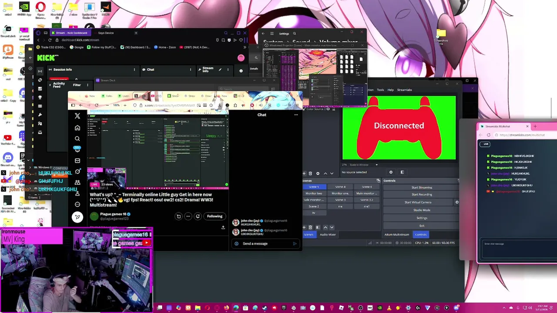This screenshot has width=557, height=313.
Task: Open Kick Chat panel three-dot menu
Action: [x=190, y=70]
